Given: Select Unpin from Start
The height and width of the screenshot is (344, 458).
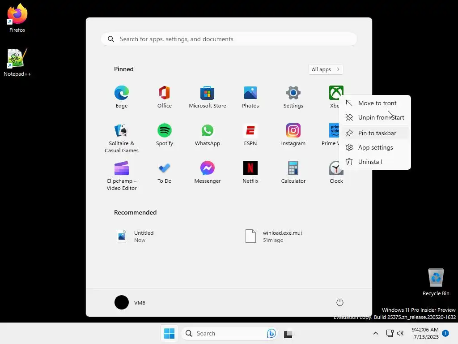Looking at the screenshot, I should click(375, 117).
